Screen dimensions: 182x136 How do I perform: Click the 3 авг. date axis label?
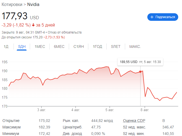click(x=41, y=110)
